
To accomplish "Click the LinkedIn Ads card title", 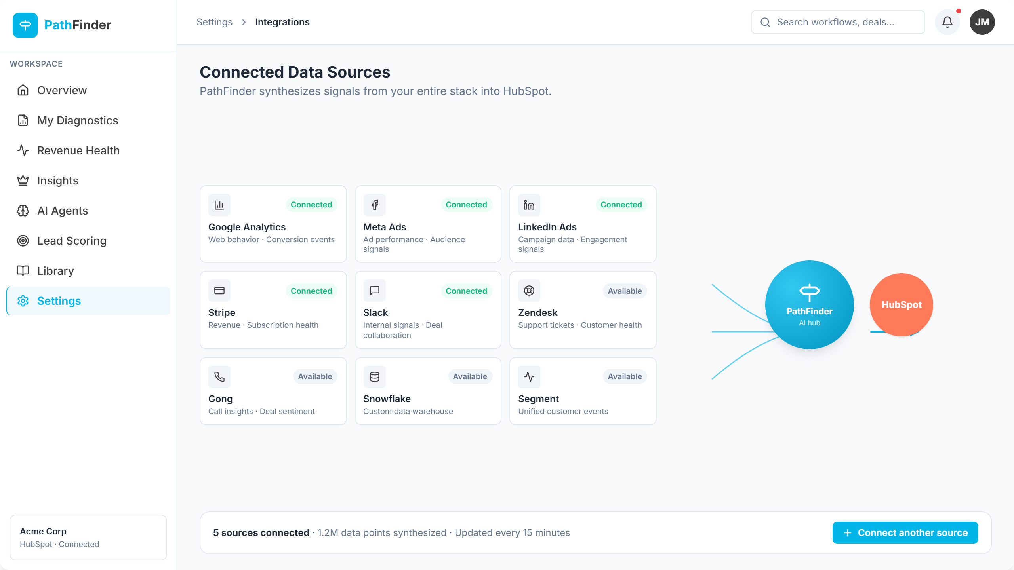I will (547, 227).
